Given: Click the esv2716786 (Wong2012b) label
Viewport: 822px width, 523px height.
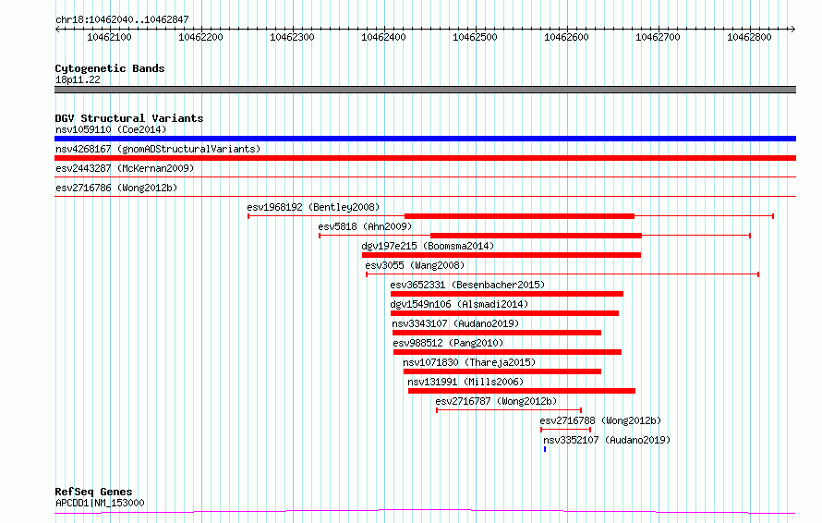Looking at the screenshot, I should (x=116, y=188).
